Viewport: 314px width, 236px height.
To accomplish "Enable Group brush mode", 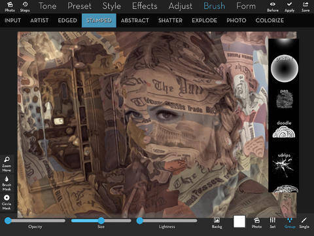I will [290, 223].
